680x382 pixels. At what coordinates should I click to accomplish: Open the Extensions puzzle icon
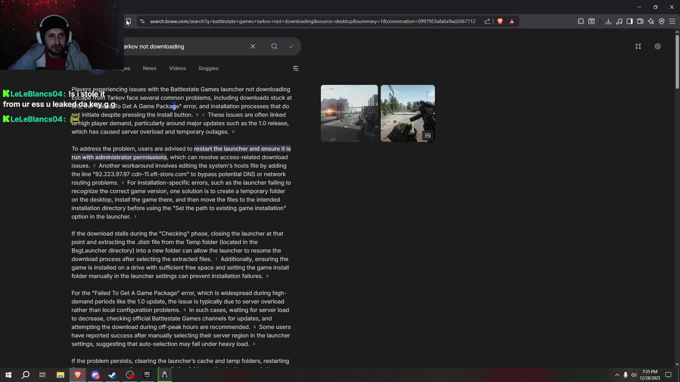[581, 21]
